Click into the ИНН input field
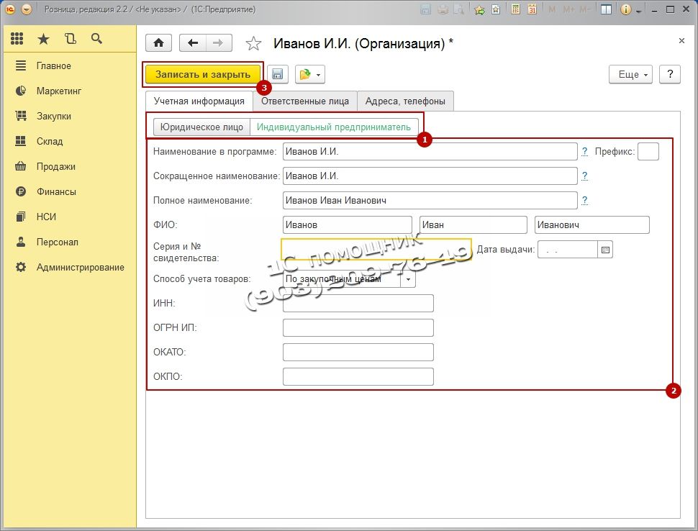698x531 pixels. (x=358, y=304)
